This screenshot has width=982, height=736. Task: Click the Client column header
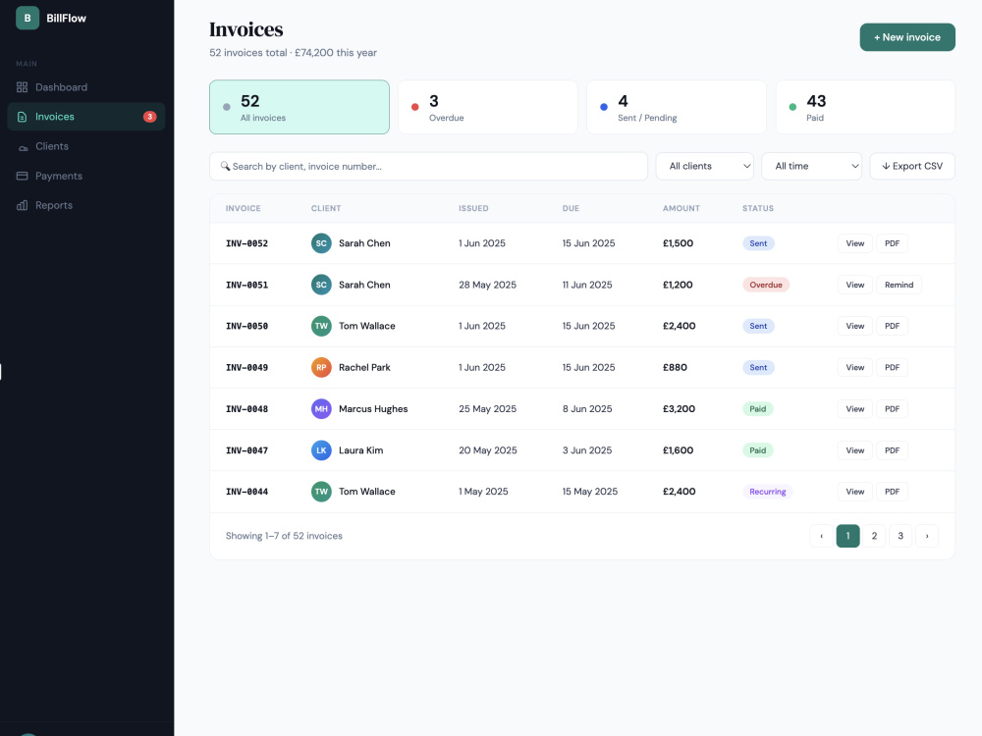[x=326, y=208]
